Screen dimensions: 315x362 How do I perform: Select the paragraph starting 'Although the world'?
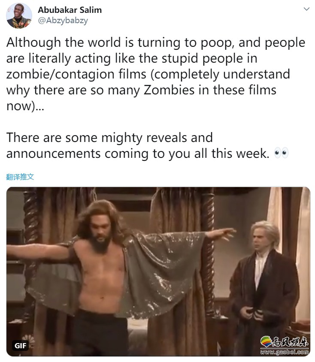click(156, 74)
